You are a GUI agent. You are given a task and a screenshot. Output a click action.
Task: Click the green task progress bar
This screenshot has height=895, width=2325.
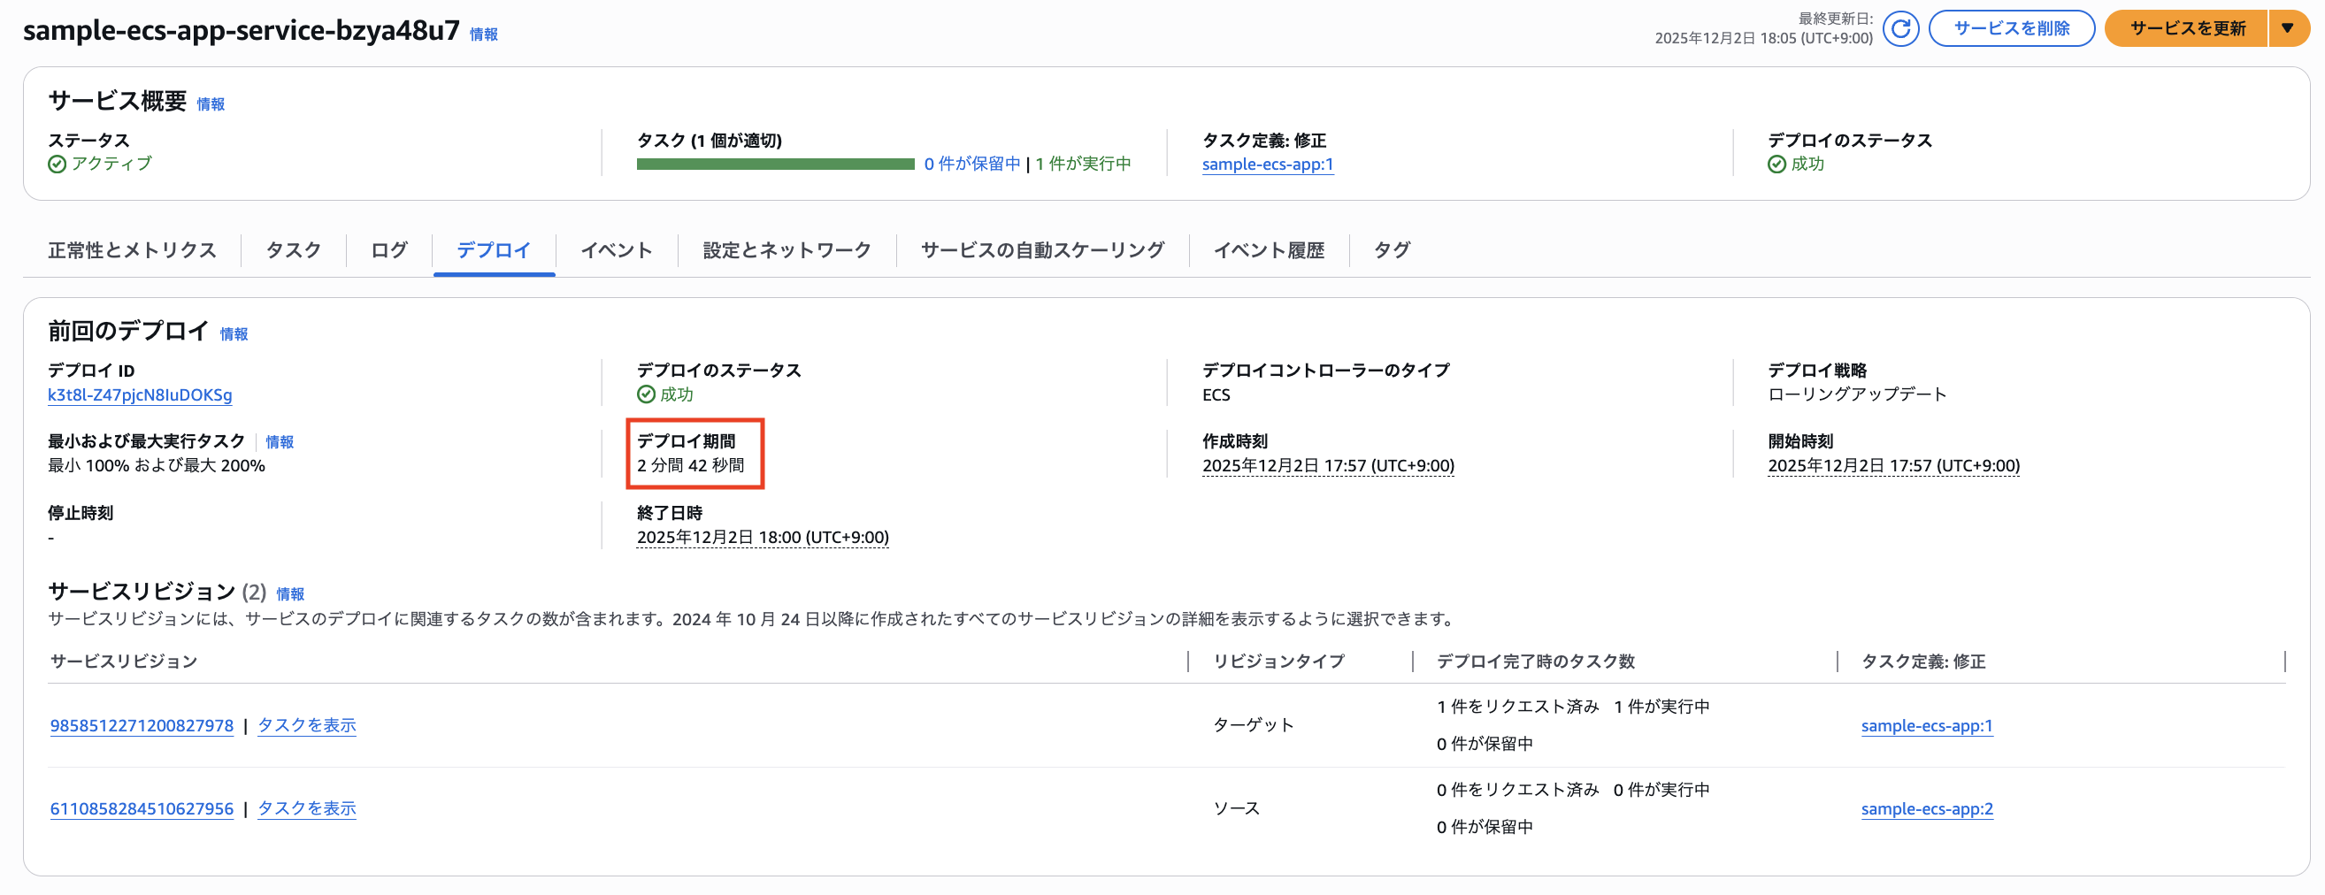point(774,164)
